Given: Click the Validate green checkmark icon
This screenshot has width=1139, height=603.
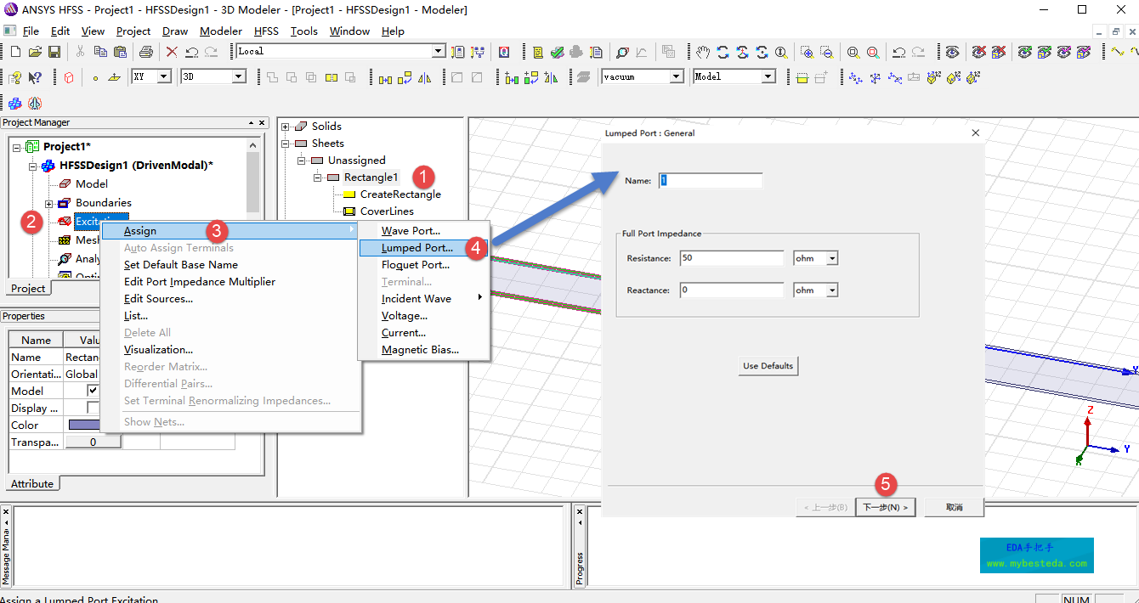Looking at the screenshot, I should click(x=558, y=52).
